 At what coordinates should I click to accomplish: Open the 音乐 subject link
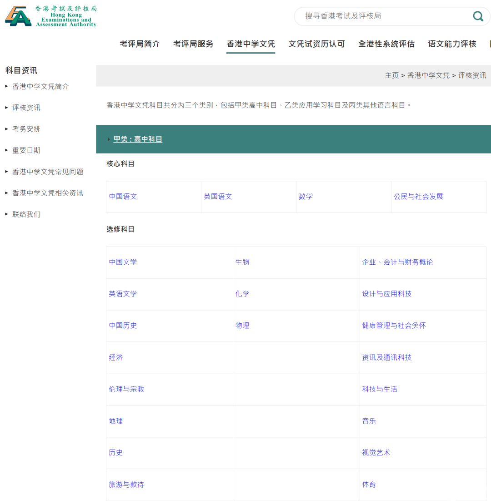[x=369, y=421]
